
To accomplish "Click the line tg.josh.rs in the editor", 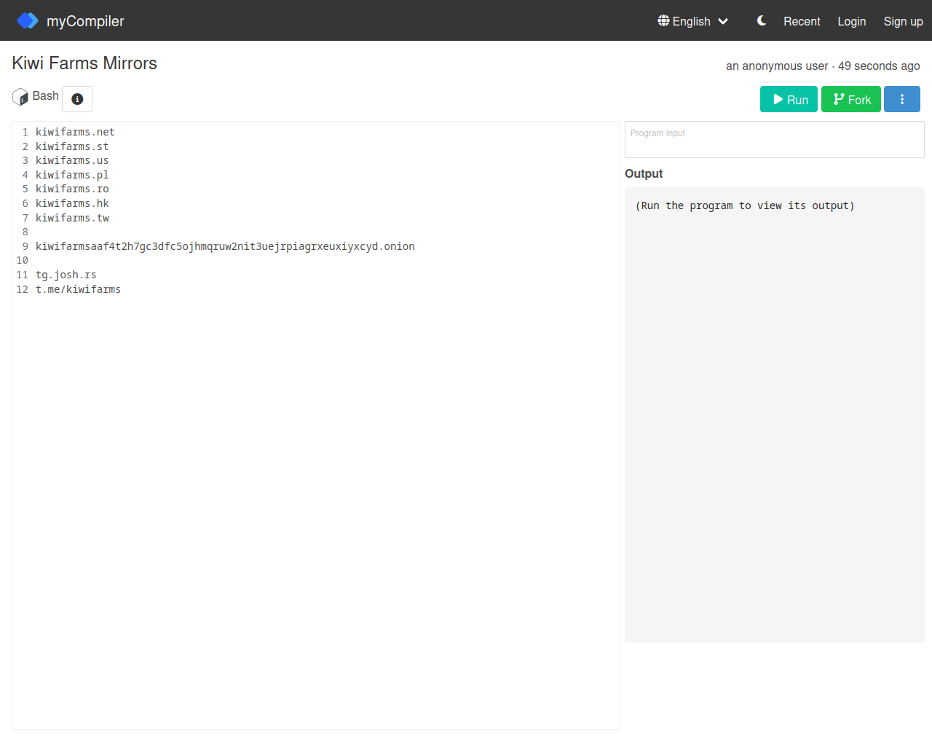I will pos(66,275).
